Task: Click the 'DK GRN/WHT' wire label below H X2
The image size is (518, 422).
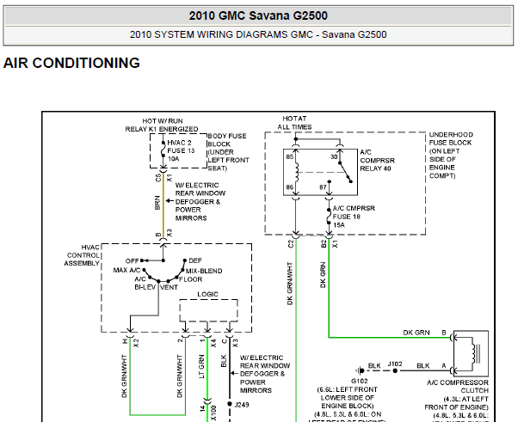Action: point(124,376)
